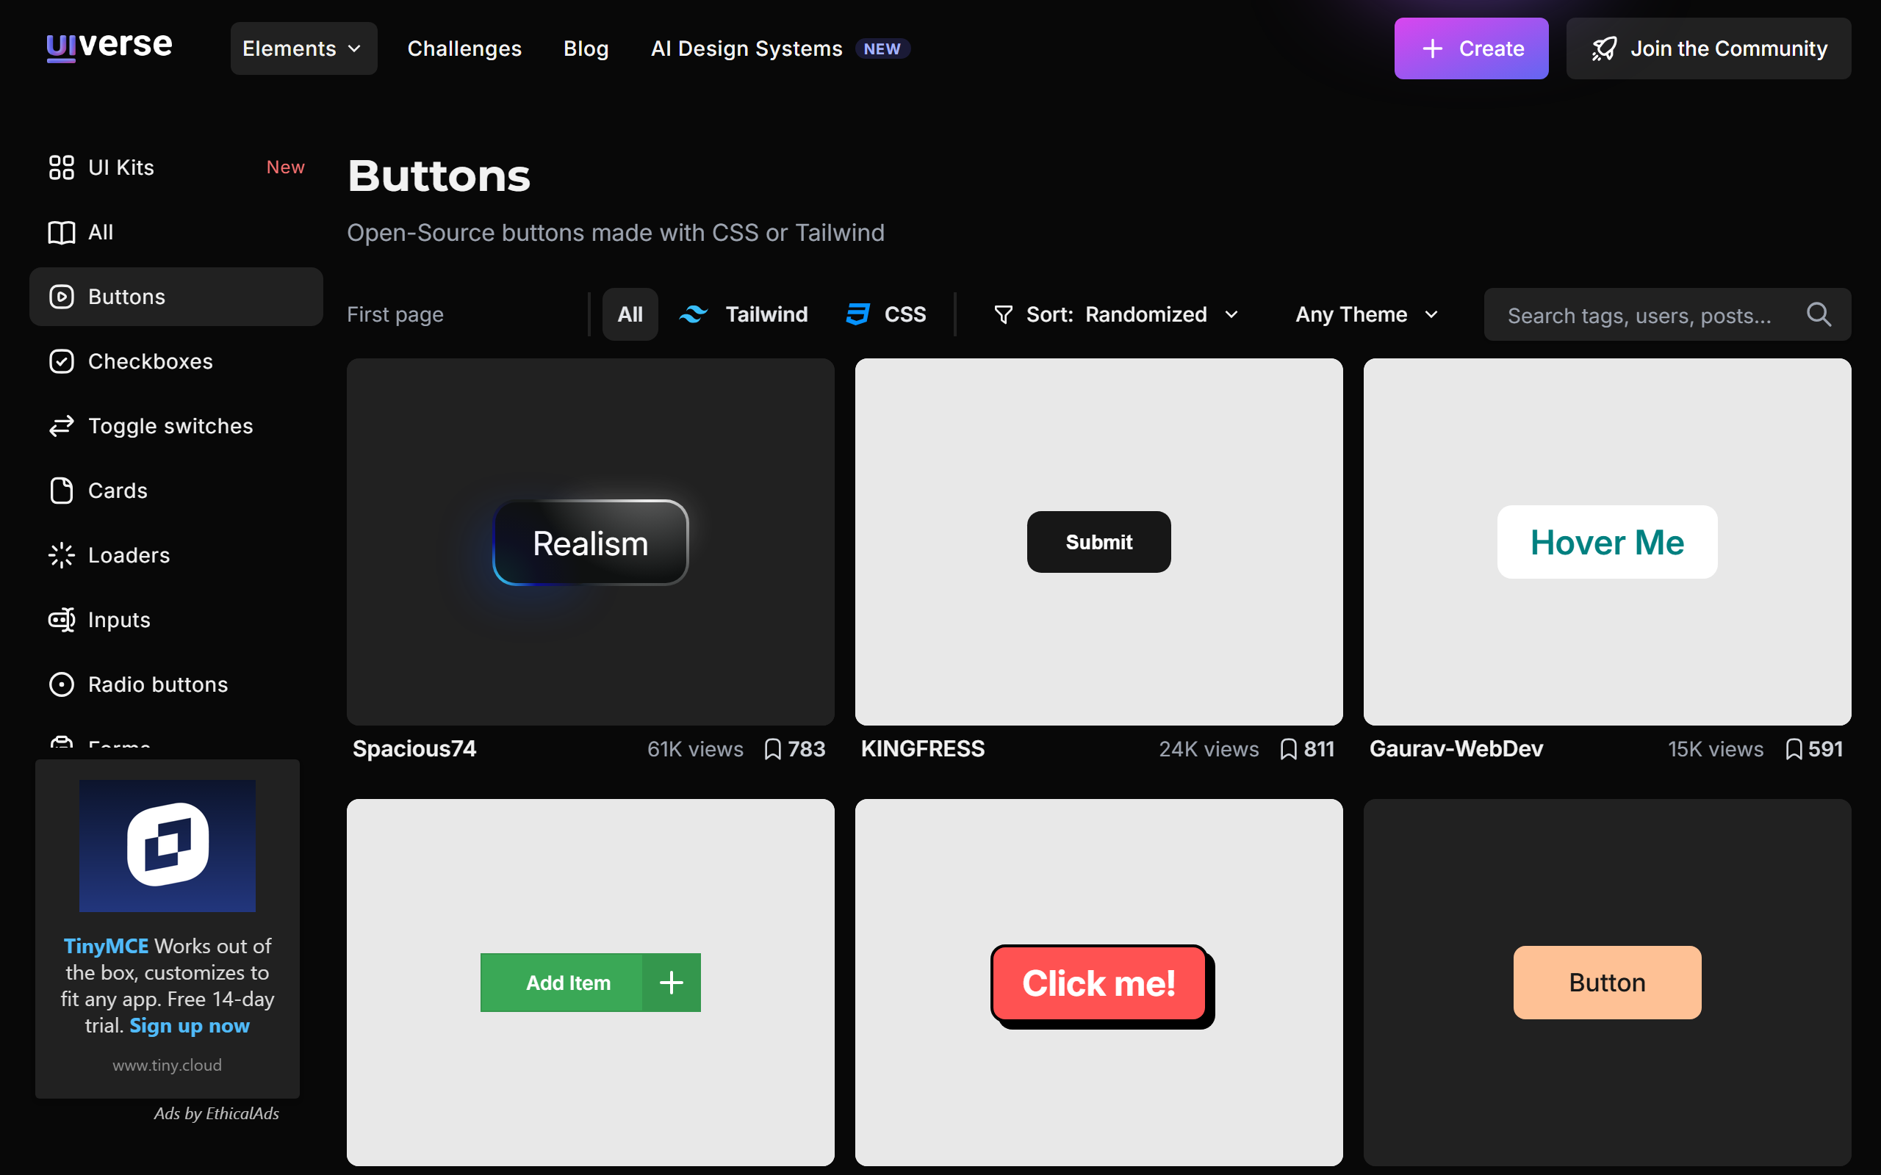The height and width of the screenshot is (1175, 1881).
Task: Open Blog in the top navigation
Action: click(x=586, y=48)
